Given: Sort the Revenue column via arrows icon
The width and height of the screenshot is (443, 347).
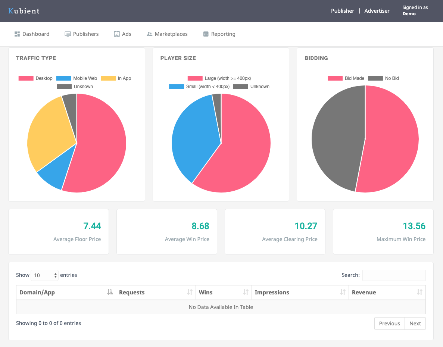Looking at the screenshot, I should (x=419, y=292).
